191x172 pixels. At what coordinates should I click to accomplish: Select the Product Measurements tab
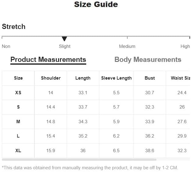[x=48, y=60]
